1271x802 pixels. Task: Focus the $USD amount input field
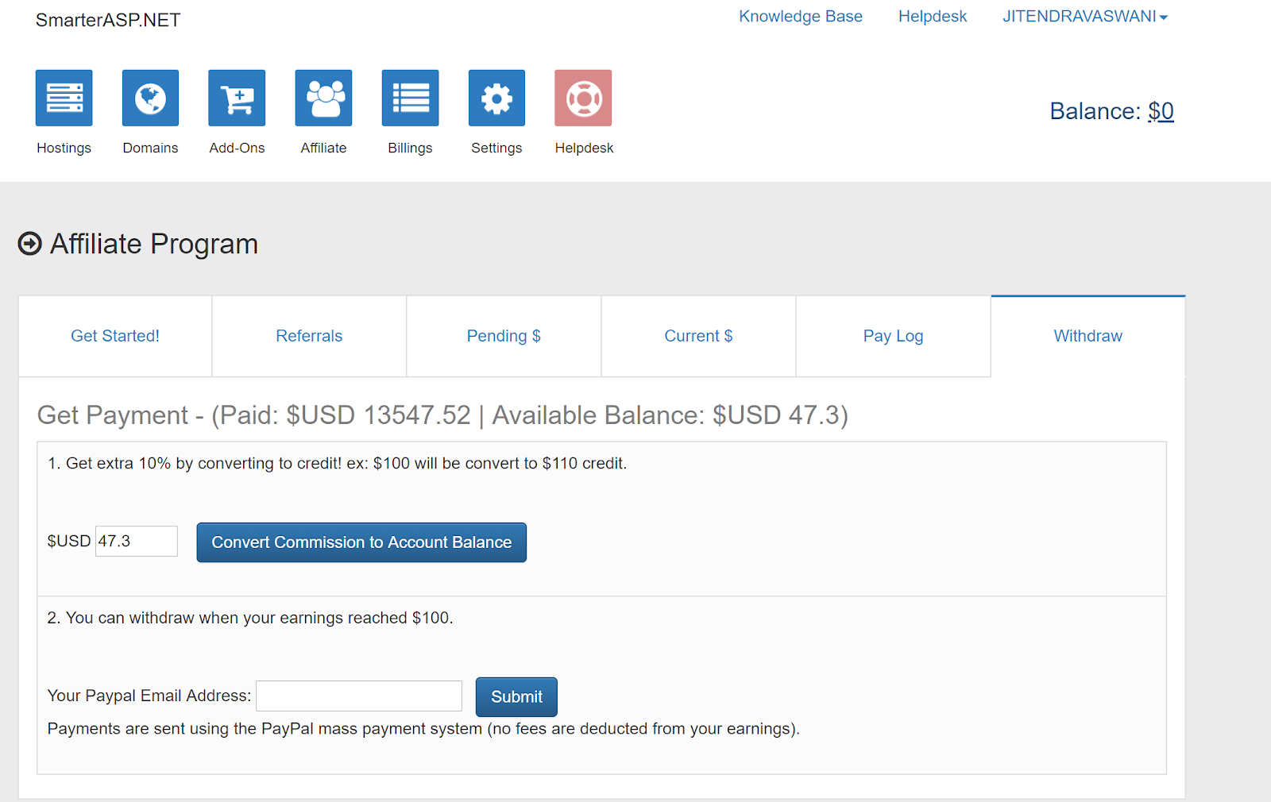tap(137, 541)
